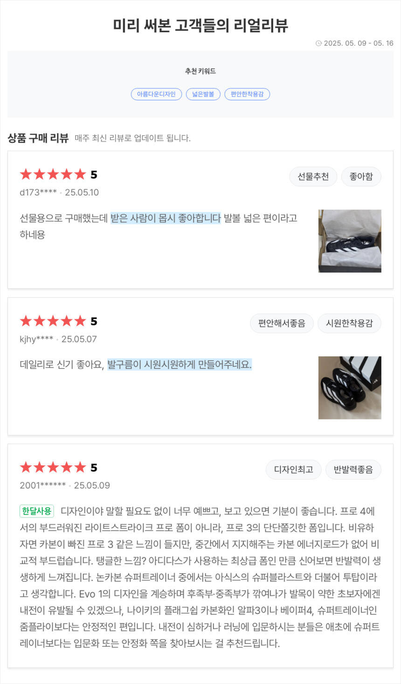401x684 pixels.
Task: Open the shoe box photo in d173**** review
Action: pyautogui.click(x=350, y=241)
